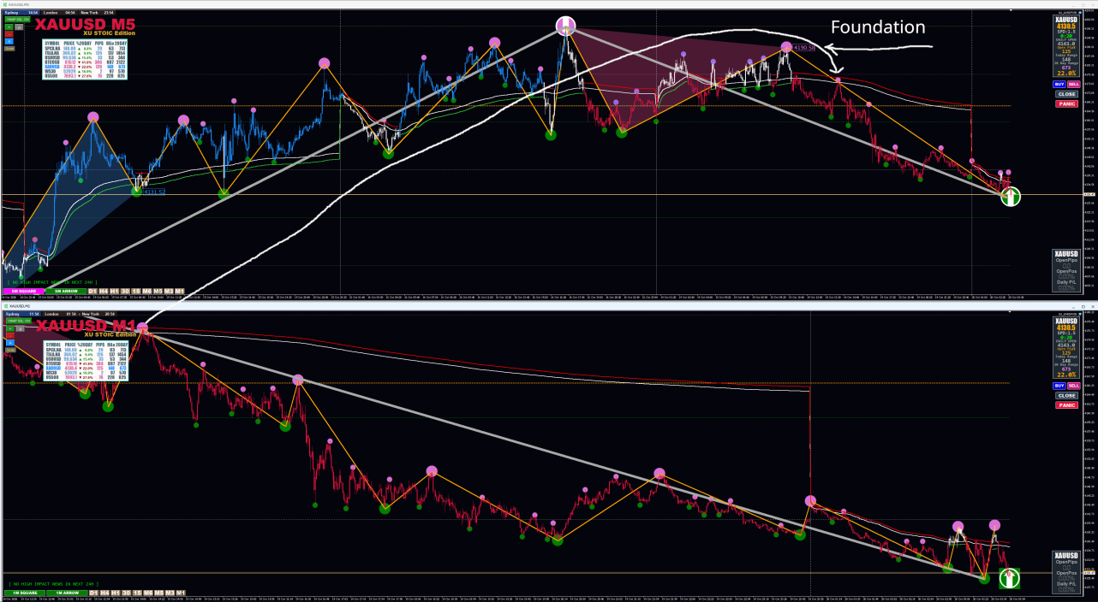Switch M5 chart to 15 minute timeframe
This screenshot has width=1098, height=602.
point(136,291)
